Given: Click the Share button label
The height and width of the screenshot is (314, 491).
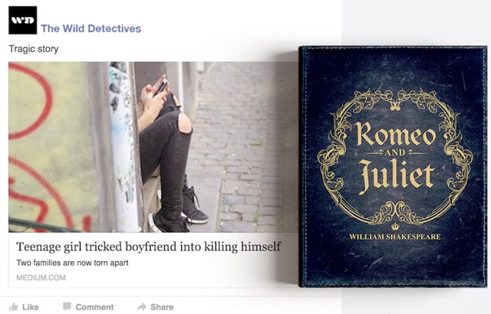Looking at the screenshot, I should [x=162, y=307].
